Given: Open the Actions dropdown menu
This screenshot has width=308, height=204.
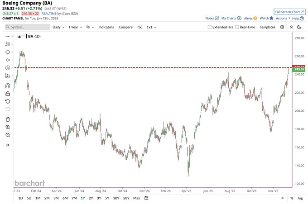Looking at the screenshot, I should [283, 18].
